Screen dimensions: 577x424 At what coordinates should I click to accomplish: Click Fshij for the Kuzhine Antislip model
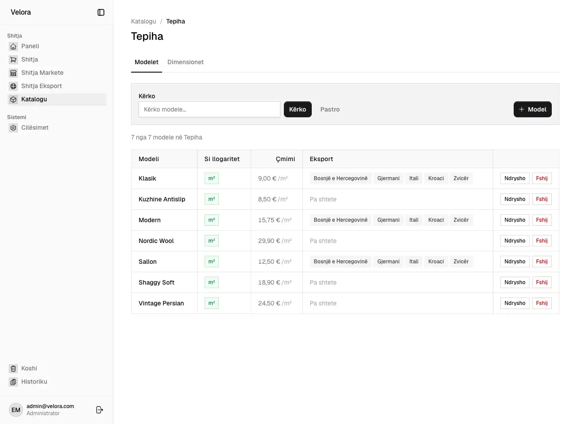(542, 199)
